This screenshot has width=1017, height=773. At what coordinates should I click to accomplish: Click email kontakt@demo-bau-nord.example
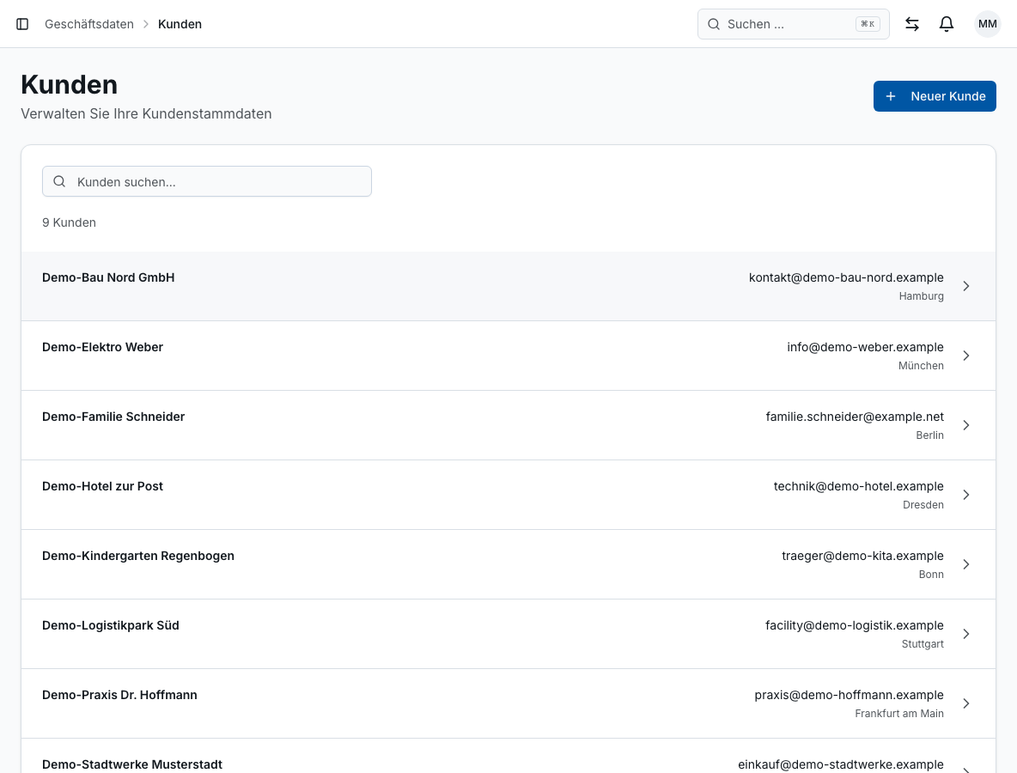[x=846, y=277]
